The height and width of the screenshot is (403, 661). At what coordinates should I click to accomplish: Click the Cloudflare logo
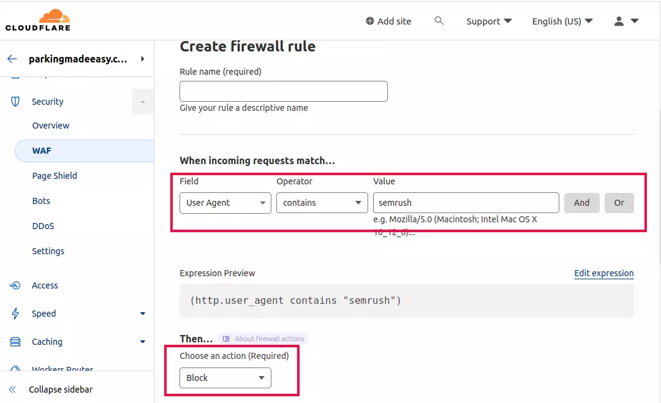[x=38, y=20]
